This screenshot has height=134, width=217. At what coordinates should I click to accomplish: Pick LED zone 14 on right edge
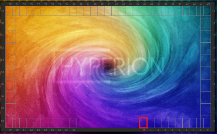(206, 73)
